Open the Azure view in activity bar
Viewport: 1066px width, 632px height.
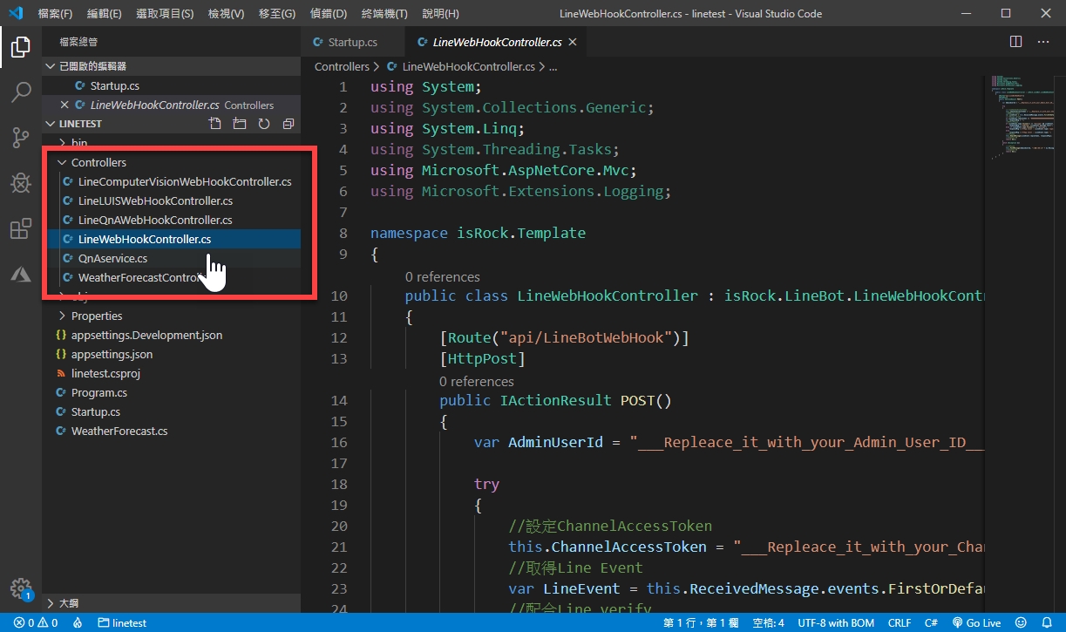click(21, 275)
